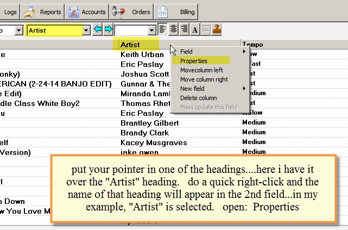Viewport: 348px width, 230px height.
Task: Expand the leftmost partially visible dropdown
Action: click(x=19, y=30)
